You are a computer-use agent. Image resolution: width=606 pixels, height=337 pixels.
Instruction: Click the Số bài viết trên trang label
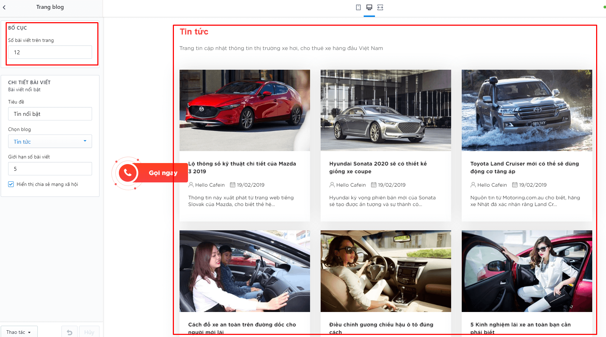coord(31,40)
